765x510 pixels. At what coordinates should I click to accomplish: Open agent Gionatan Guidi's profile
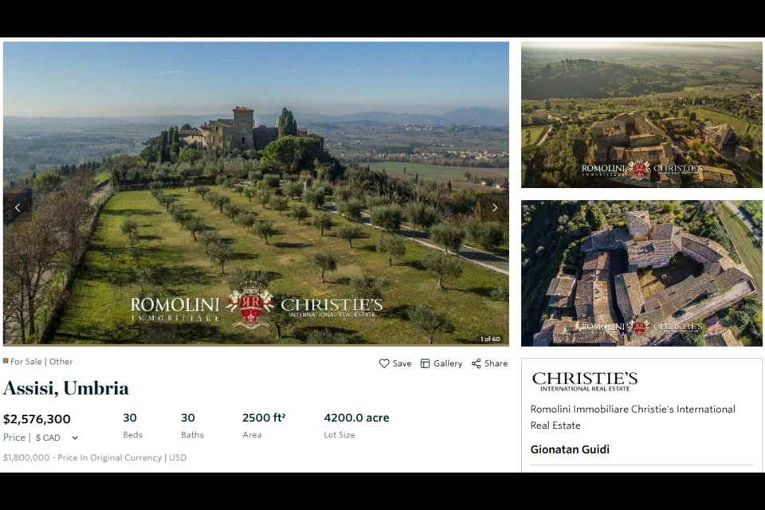[570, 449]
